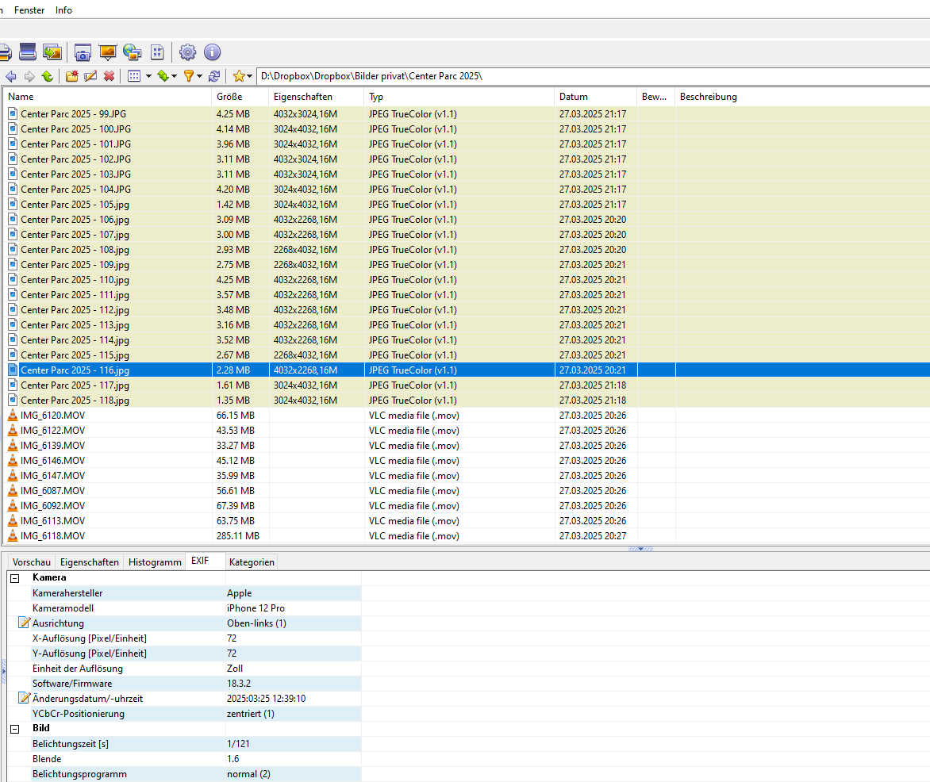Click the Beschreibung column header

pos(802,97)
